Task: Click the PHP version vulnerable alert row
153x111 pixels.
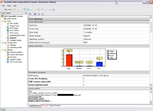Action: pyautogui.click(x=89, y=82)
